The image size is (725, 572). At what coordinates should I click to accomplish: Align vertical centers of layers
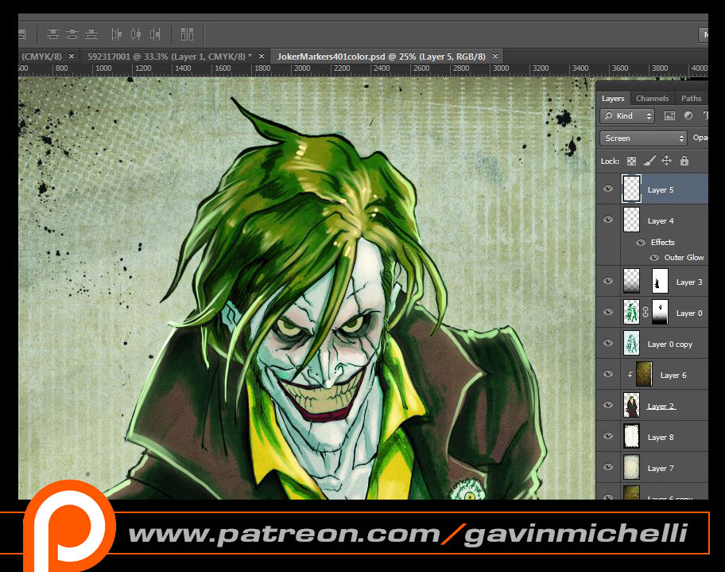pyautogui.click(x=72, y=33)
